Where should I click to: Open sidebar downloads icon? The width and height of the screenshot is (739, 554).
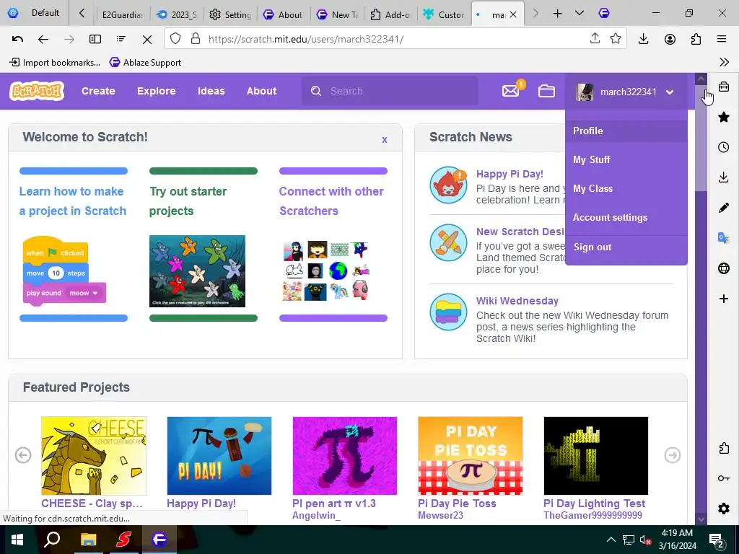tap(724, 177)
